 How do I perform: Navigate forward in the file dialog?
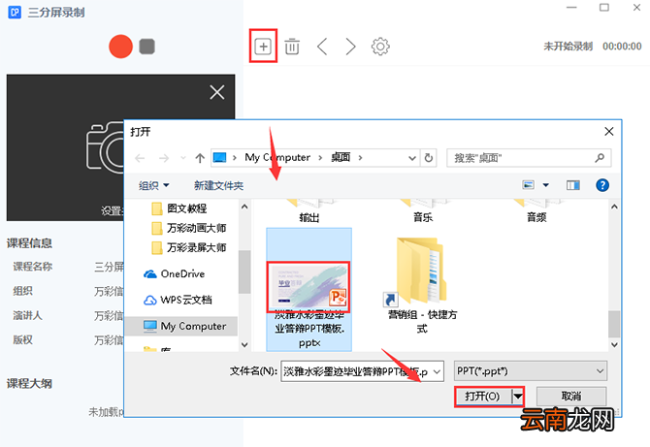point(164,158)
